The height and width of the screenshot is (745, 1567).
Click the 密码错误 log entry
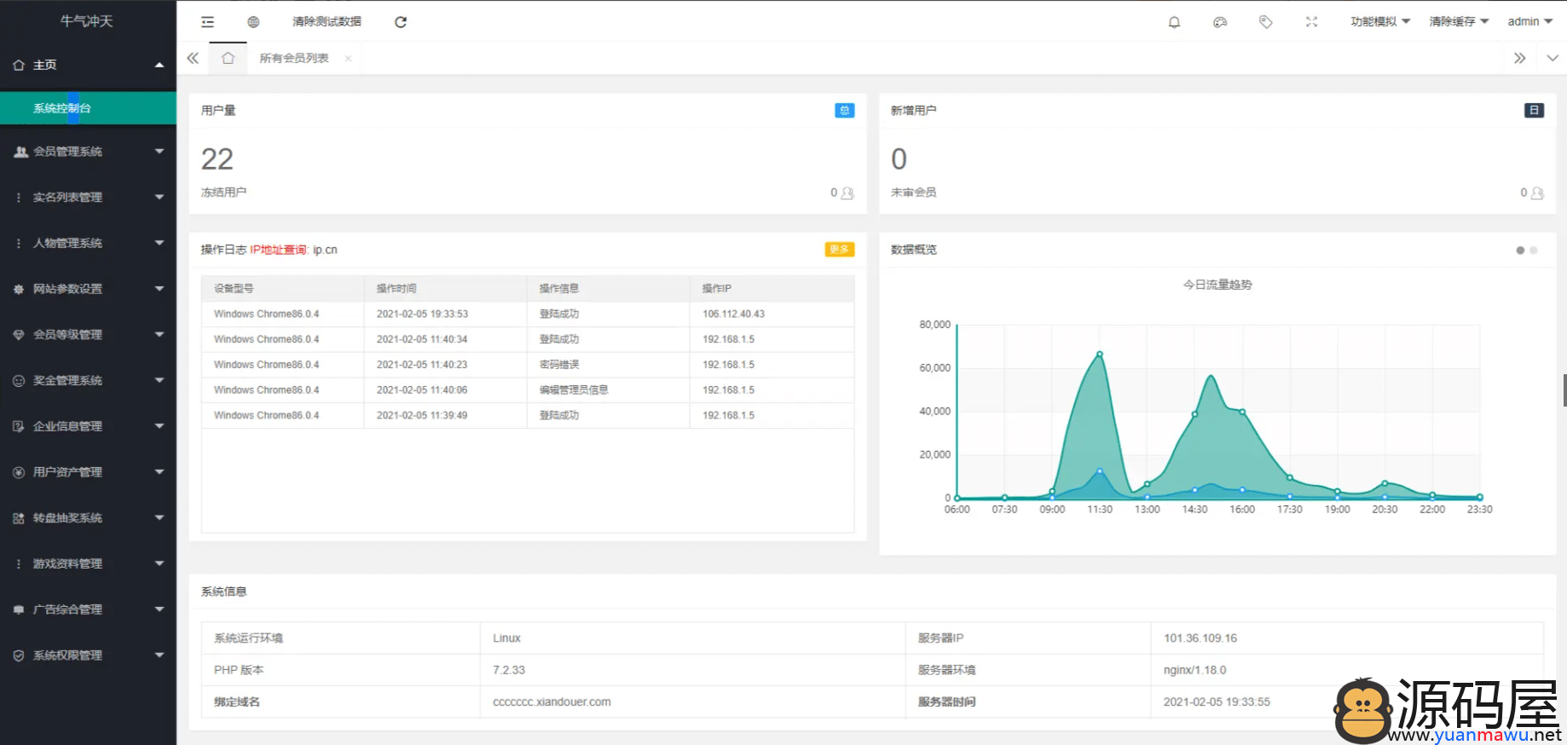(559, 365)
